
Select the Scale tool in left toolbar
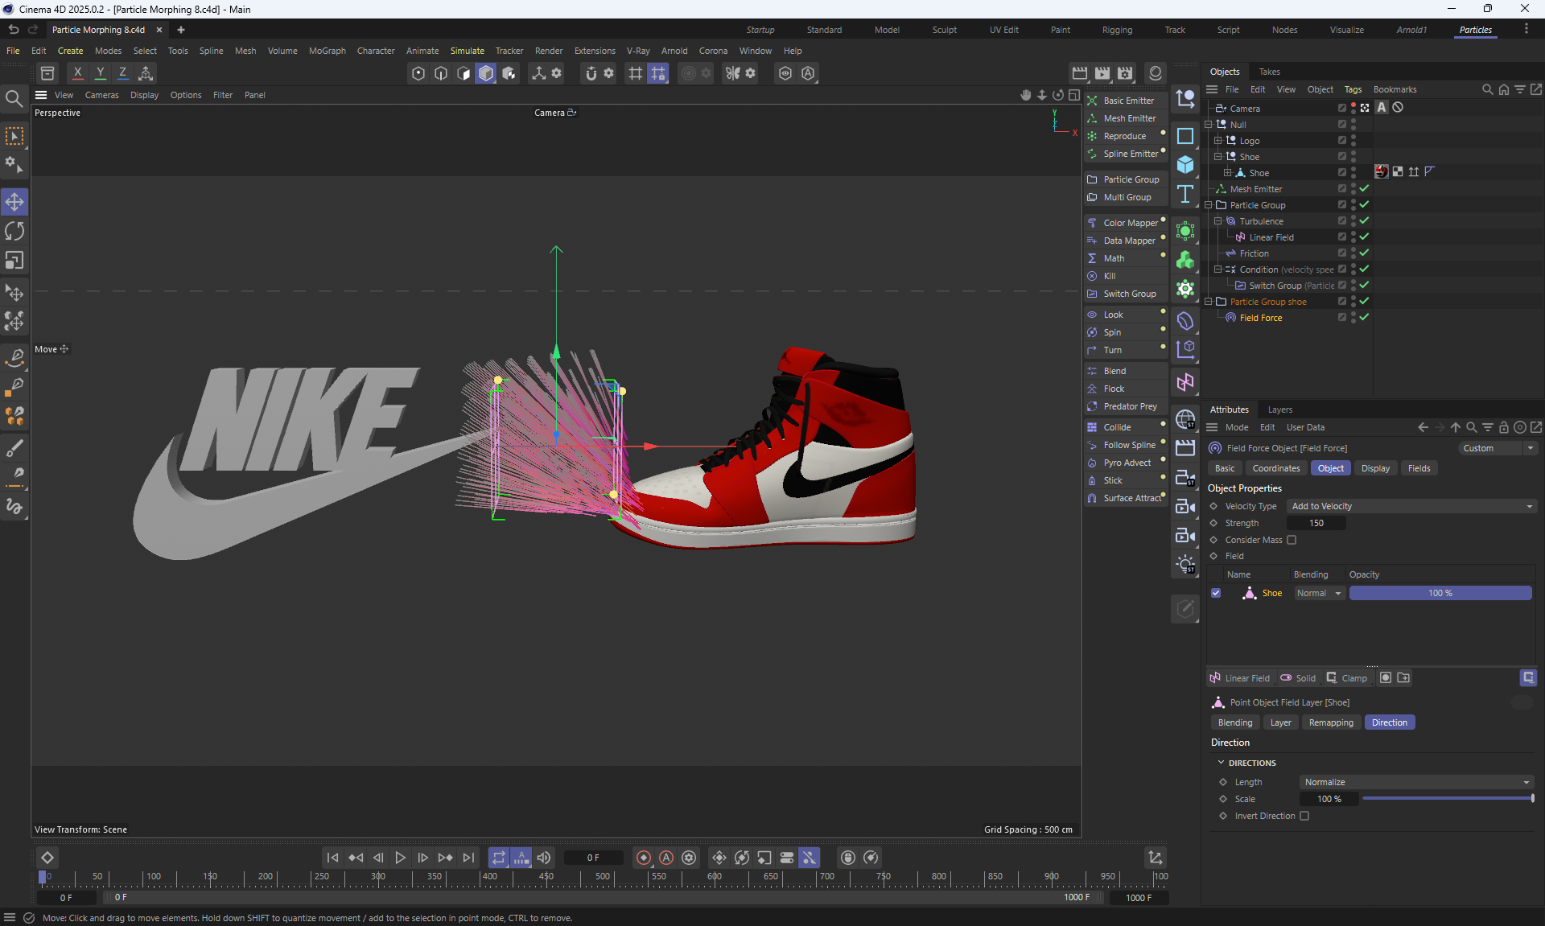[14, 261]
